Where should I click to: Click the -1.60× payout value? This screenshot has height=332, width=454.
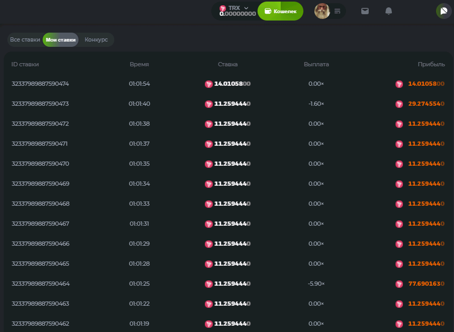[316, 104]
